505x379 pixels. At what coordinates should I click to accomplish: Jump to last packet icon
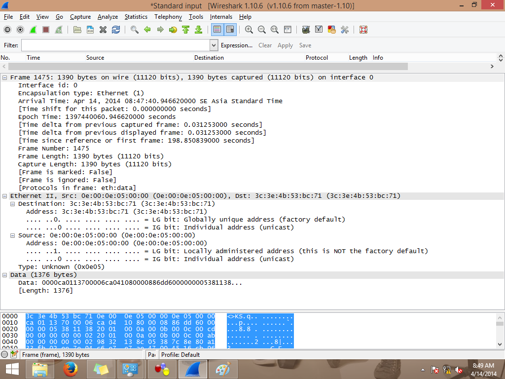[199, 30]
